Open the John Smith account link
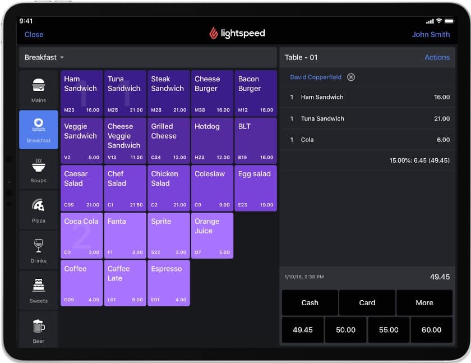This screenshot has height=363, width=471. (x=431, y=34)
